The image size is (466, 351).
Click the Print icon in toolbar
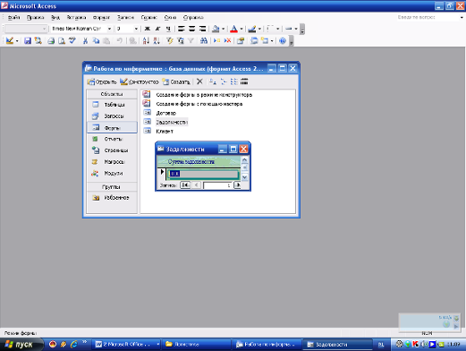51,40
